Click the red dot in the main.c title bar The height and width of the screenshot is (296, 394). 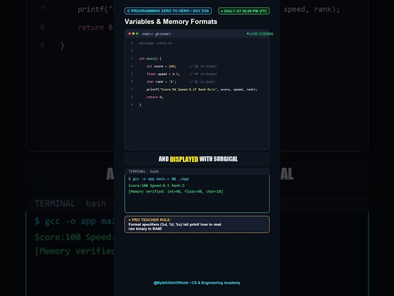coord(130,33)
